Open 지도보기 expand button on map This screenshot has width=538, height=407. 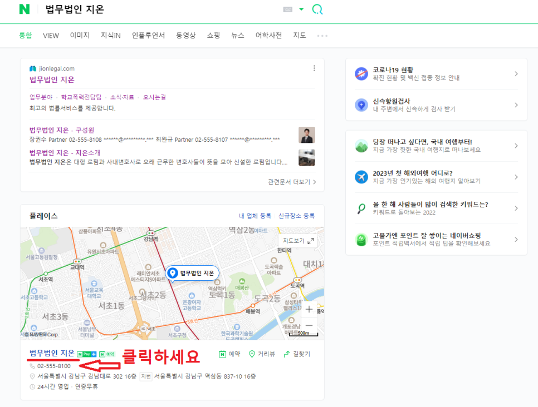click(298, 241)
